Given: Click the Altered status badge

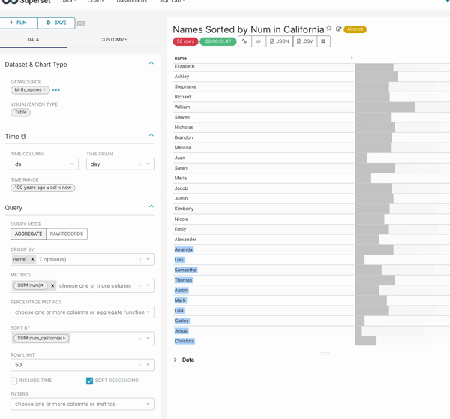Looking at the screenshot, I should (355, 29).
